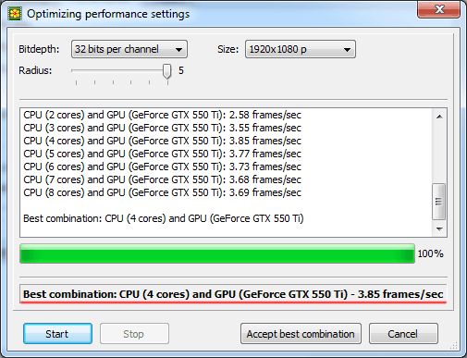
Task: Click the green 100% progress bar
Action: (217, 253)
